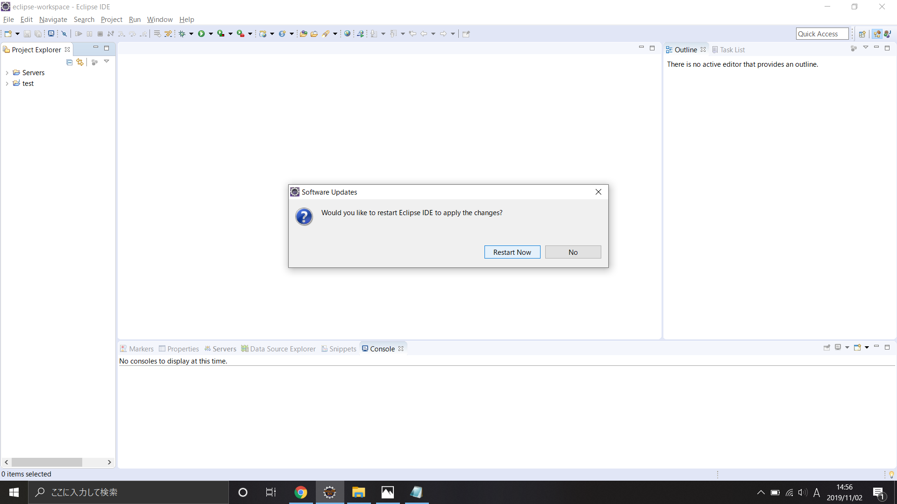Click the Quick Access search field
The width and height of the screenshot is (897, 504).
point(822,34)
